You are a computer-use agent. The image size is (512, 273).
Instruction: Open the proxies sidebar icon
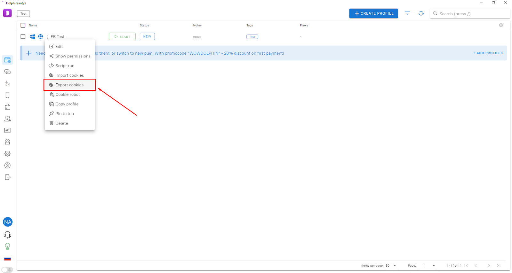pyautogui.click(x=7, y=72)
